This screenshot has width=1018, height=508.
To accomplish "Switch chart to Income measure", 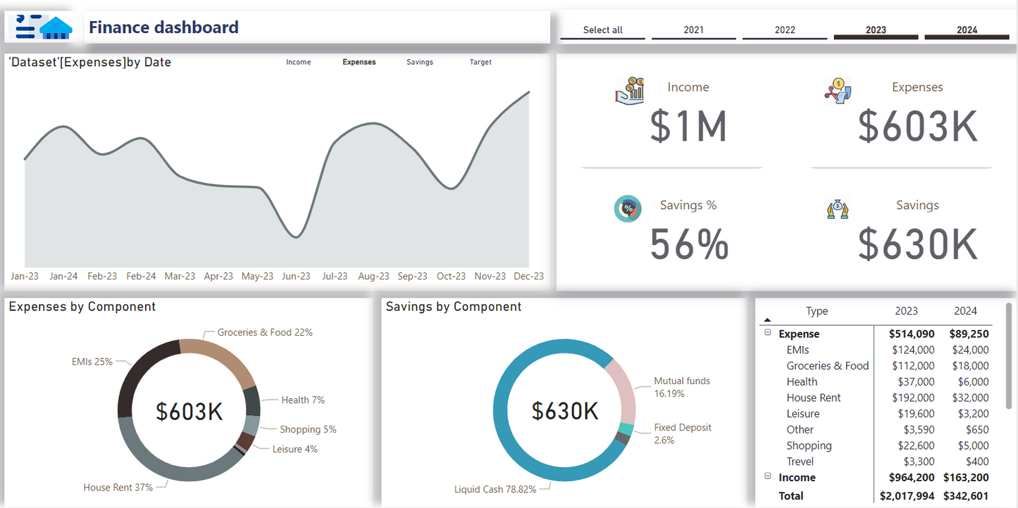I will [298, 62].
